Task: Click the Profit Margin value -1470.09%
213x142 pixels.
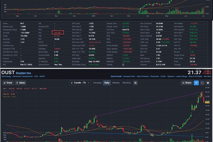Action: click(127, 52)
